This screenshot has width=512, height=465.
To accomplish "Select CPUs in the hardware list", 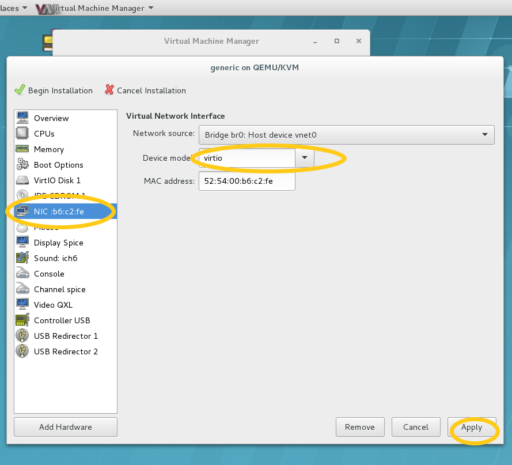I will coord(66,134).
